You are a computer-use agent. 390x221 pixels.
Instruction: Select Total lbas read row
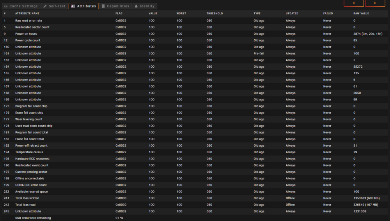pyautogui.click(x=195, y=205)
